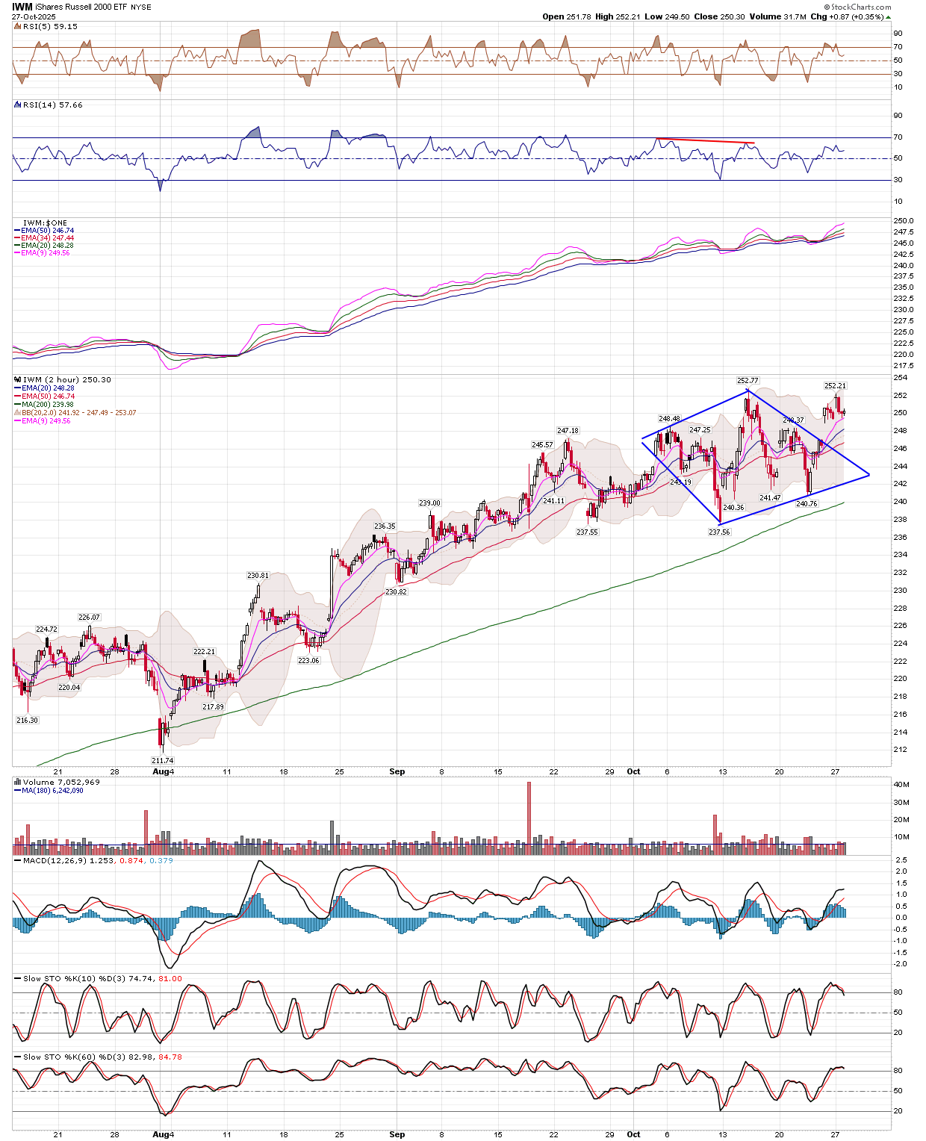Select the RSI(14) 57.66 indicator label

pos(52,105)
